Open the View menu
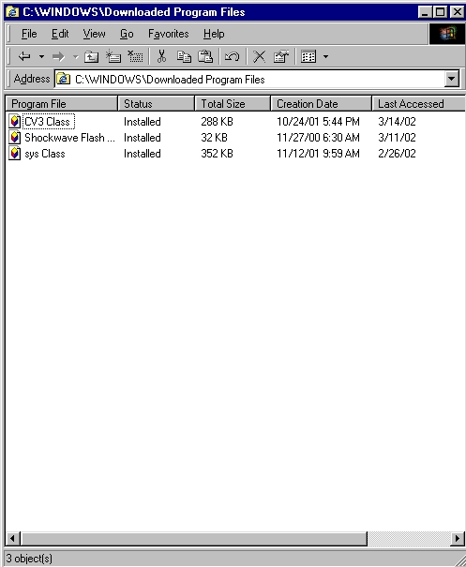This screenshot has height=567, width=466. tap(94, 34)
